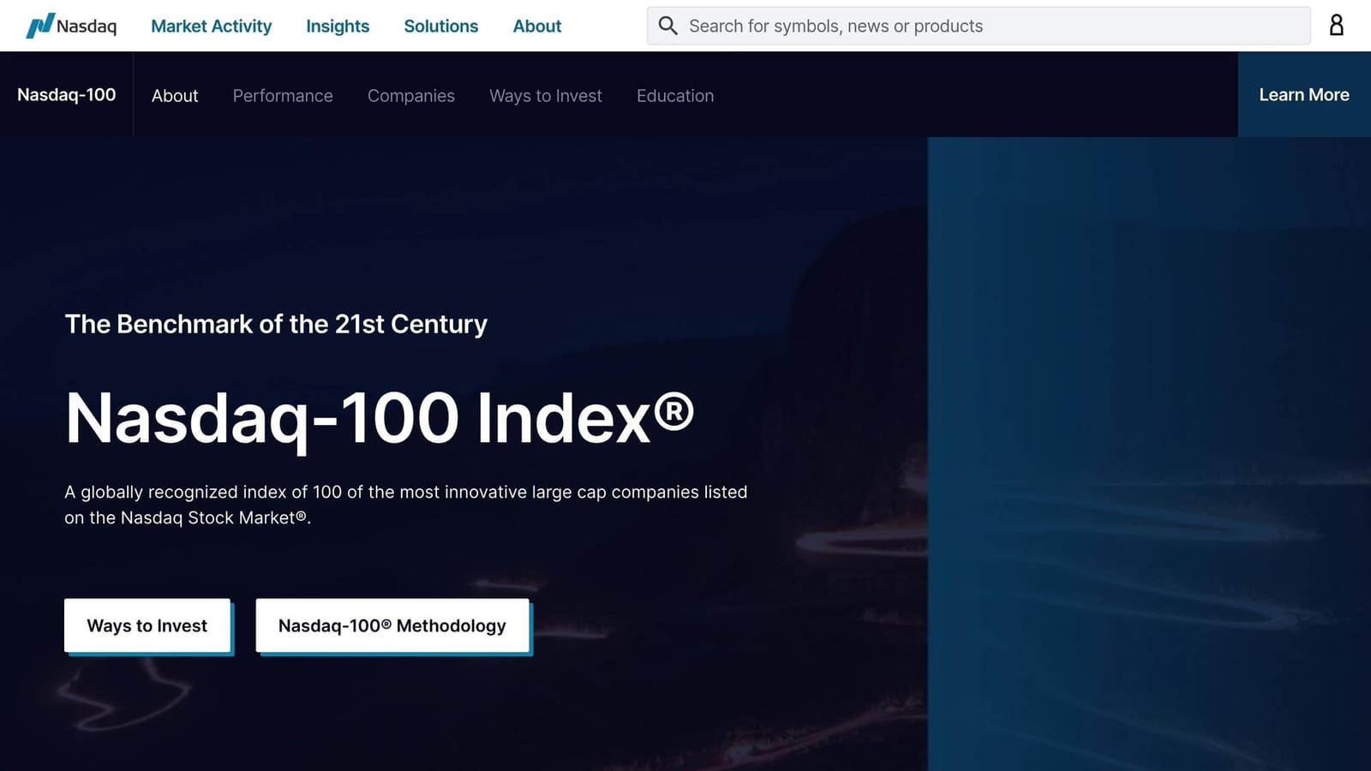
Task: Open the Insights menu
Action: click(338, 26)
